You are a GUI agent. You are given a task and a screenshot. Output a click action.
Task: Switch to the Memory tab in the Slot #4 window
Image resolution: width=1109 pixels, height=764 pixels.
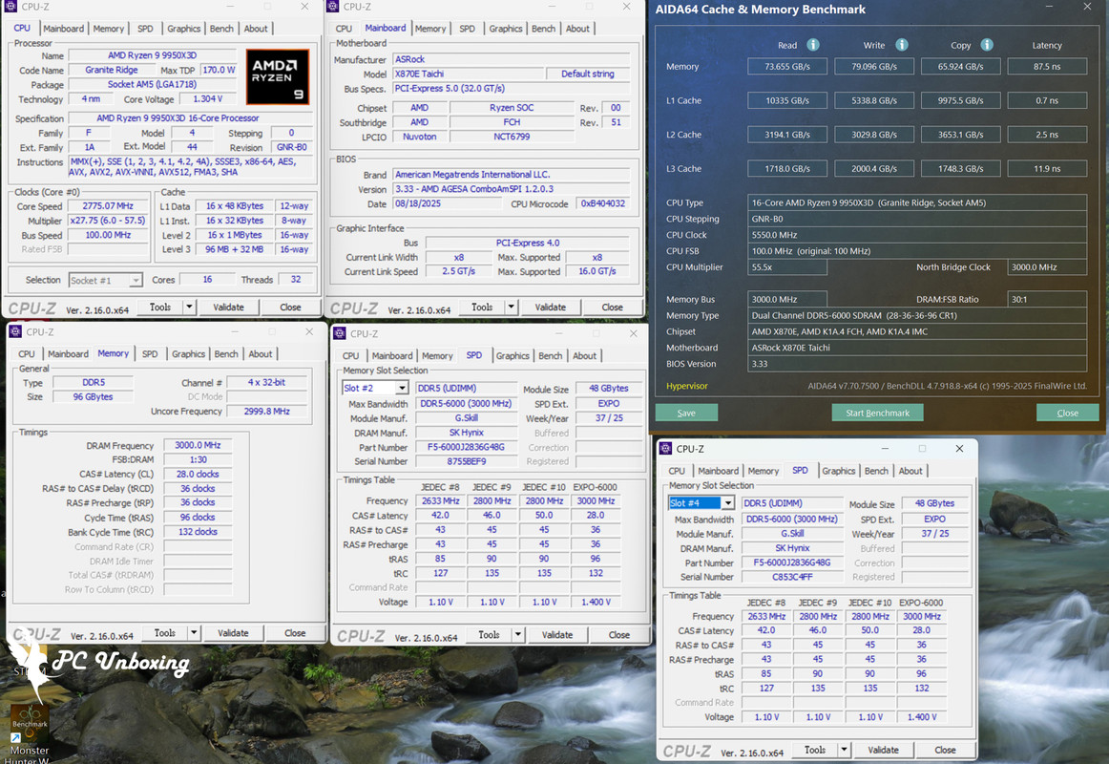click(x=764, y=471)
